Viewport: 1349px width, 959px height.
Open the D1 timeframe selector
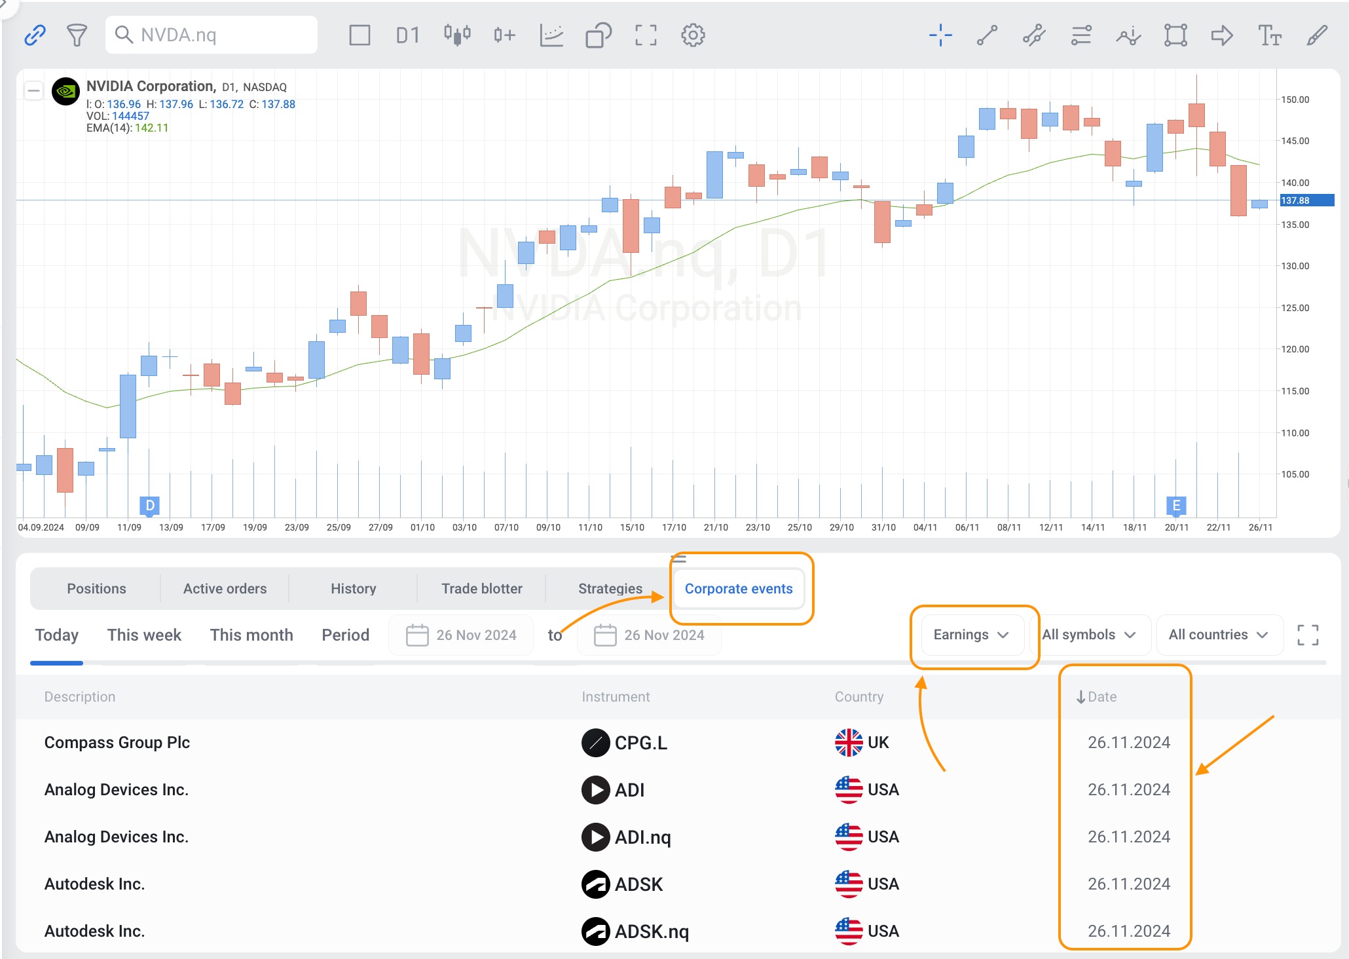(407, 35)
